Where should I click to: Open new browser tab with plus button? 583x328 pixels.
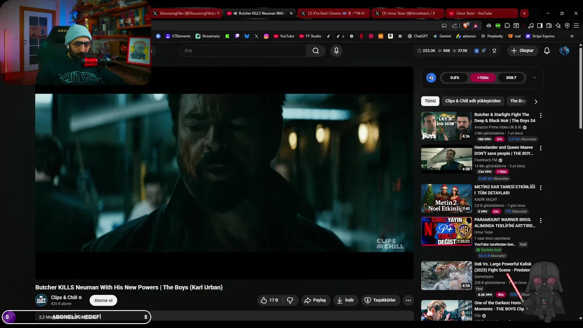point(524,13)
